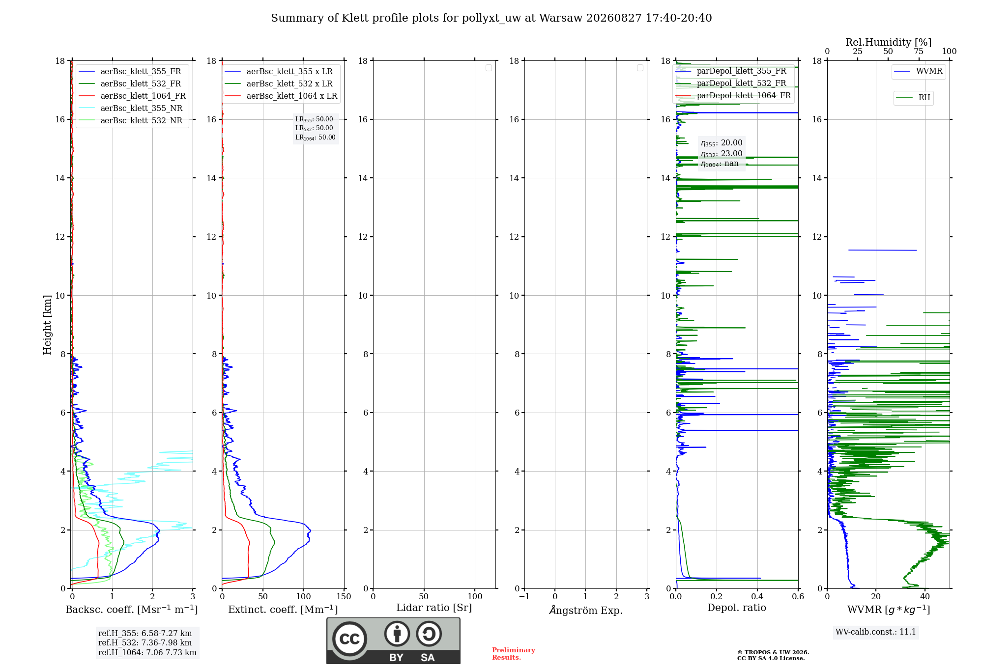Image resolution: width=983 pixels, height=668 pixels.
Task: Click legend label aerBsc_klett_532_NR
Action: [142, 121]
